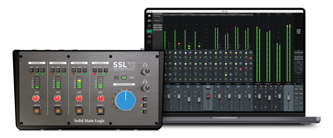
Task: Click the MONO button in Monitoring section
Action: (296, 94)
